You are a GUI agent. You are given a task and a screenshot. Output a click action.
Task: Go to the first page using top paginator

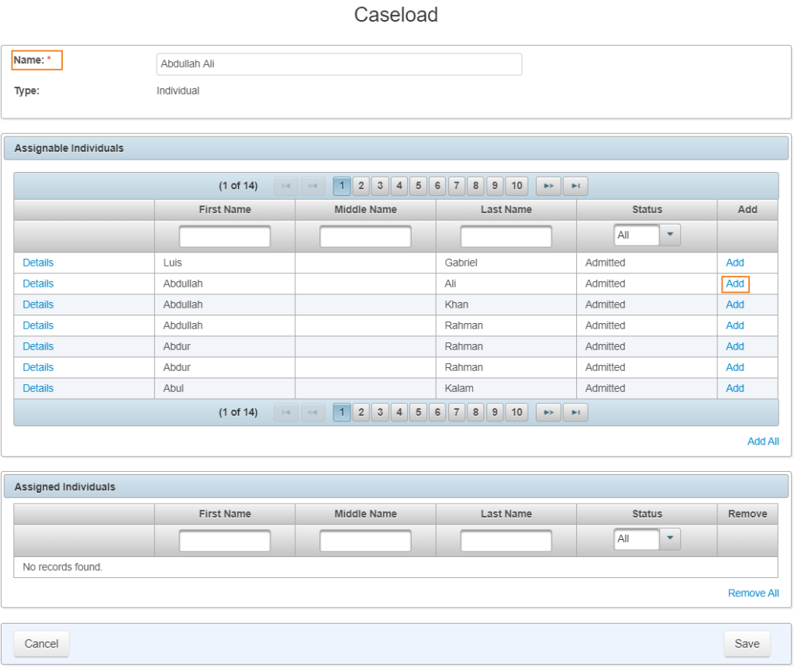285,185
